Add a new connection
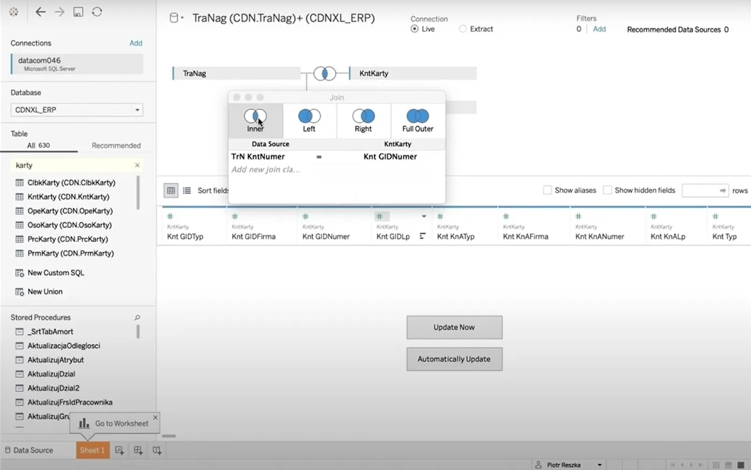 pyautogui.click(x=136, y=43)
